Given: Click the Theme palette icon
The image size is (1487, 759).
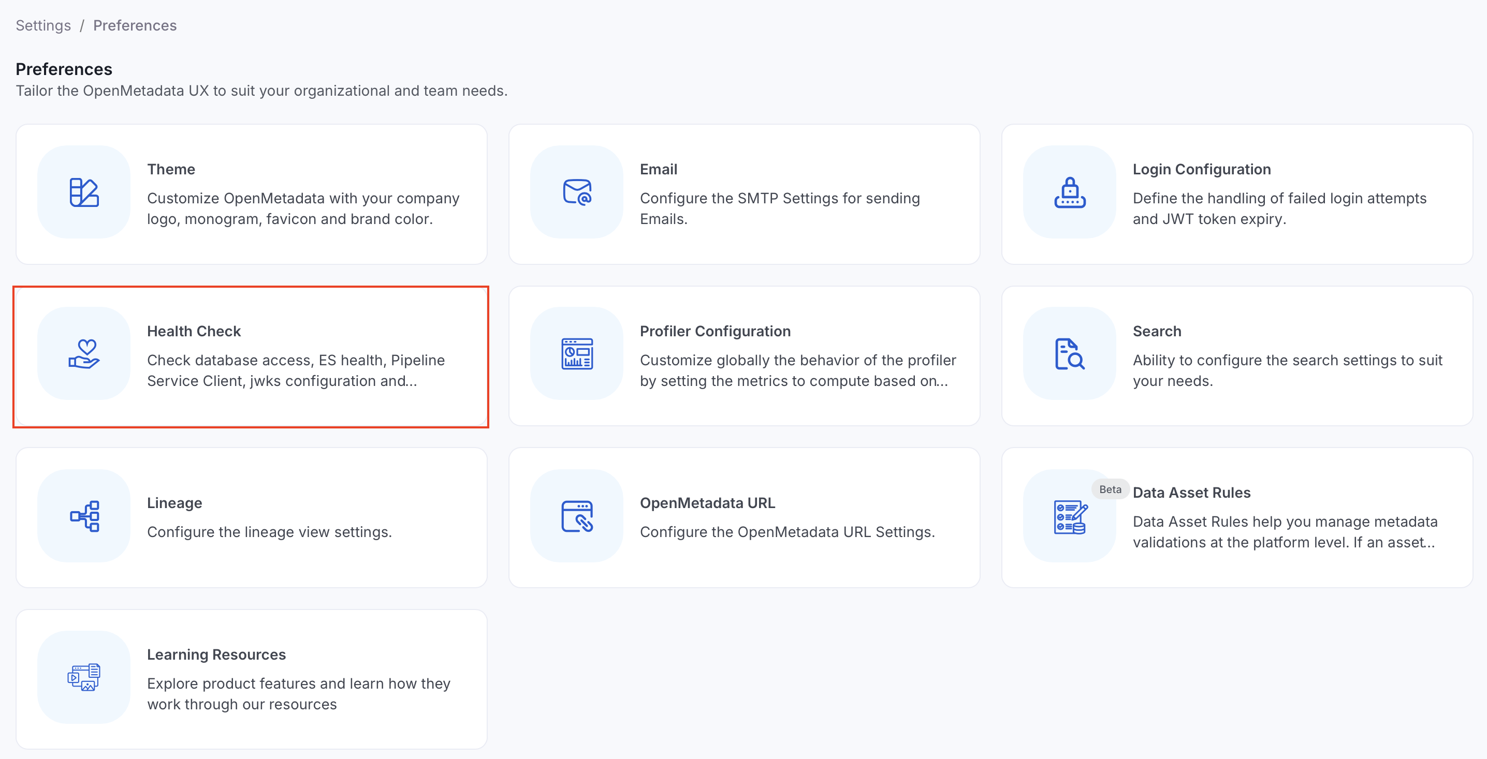Looking at the screenshot, I should tap(84, 192).
